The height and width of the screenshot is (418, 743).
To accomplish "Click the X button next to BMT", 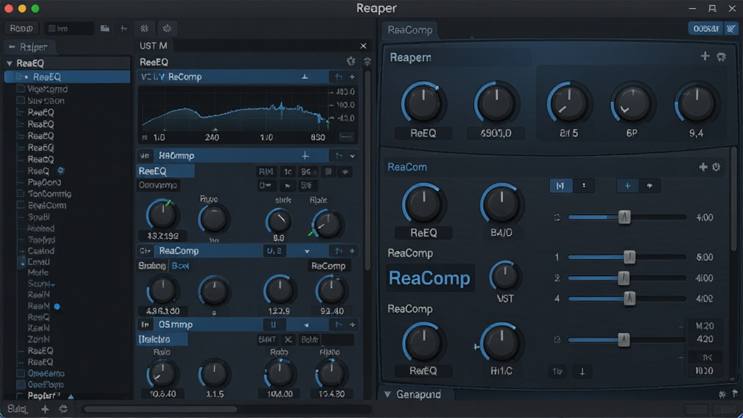I will (288, 340).
